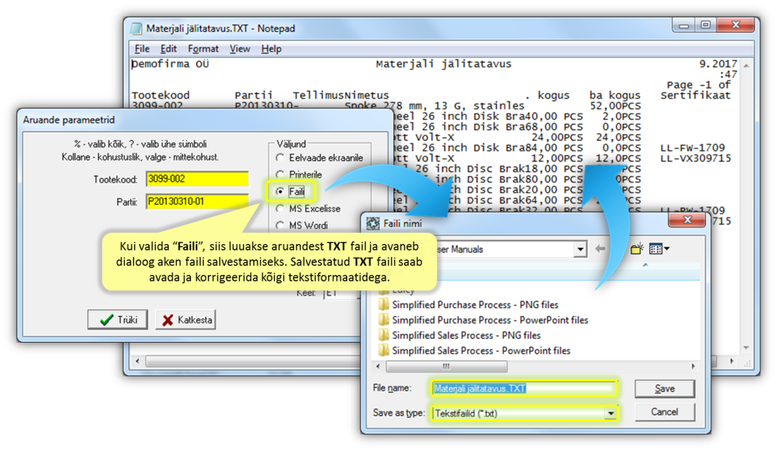The image size is (777, 451).
Task: Click the file list scroll left arrow
Action: (x=378, y=366)
